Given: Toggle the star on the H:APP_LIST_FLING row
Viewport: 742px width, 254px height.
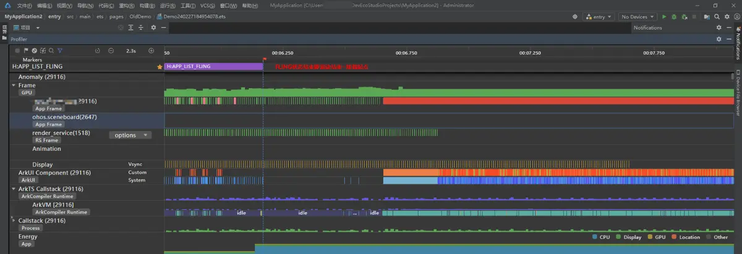Looking at the screenshot, I should click(x=160, y=66).
